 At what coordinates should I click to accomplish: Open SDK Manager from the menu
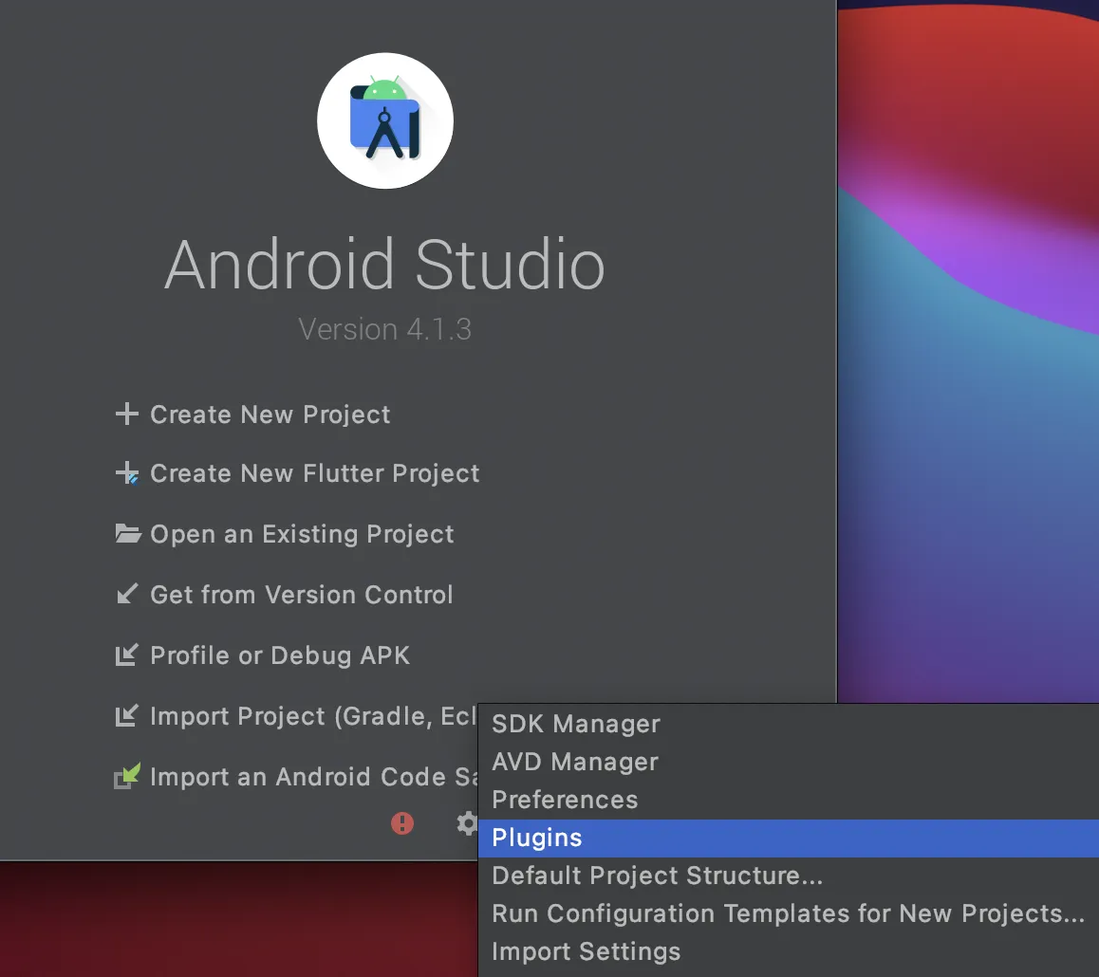pos(789,724)
